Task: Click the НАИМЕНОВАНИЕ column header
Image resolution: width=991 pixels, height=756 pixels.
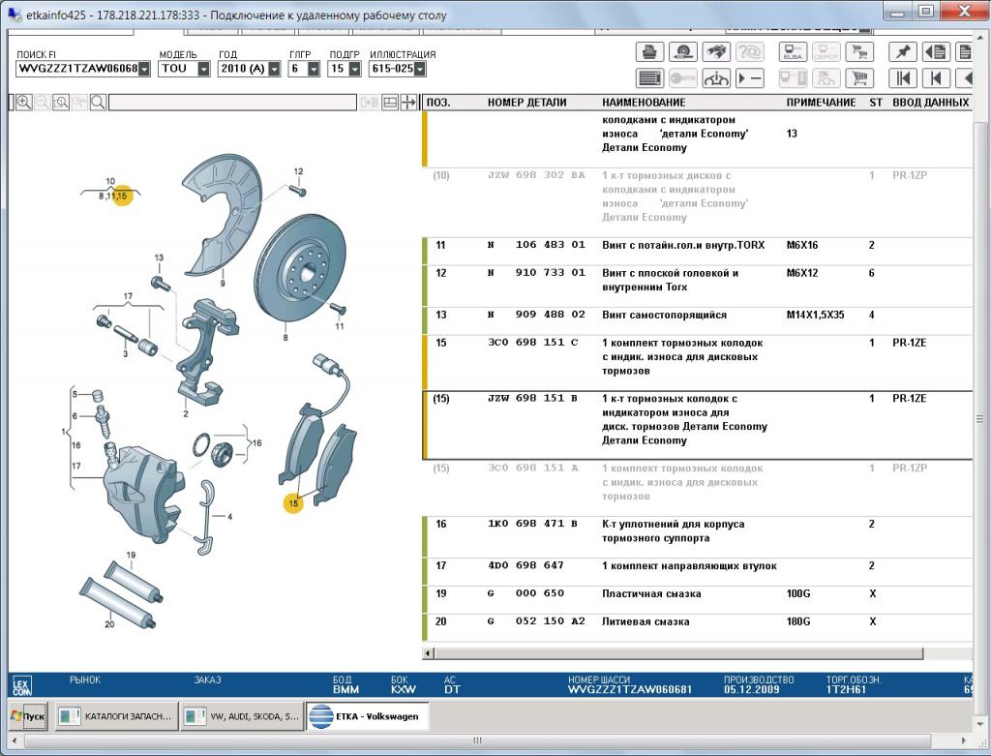Action: click(x=644, y=103)
